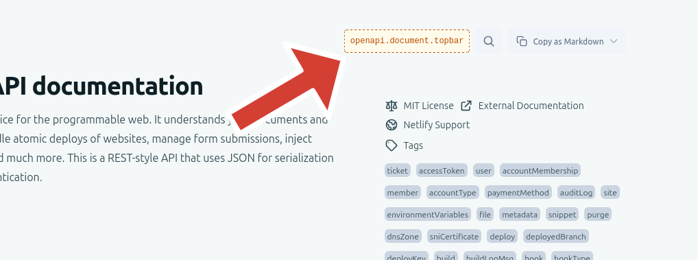The image size is (698, 260).
Task: Select the file tag
Action: [x=485, y=214]
